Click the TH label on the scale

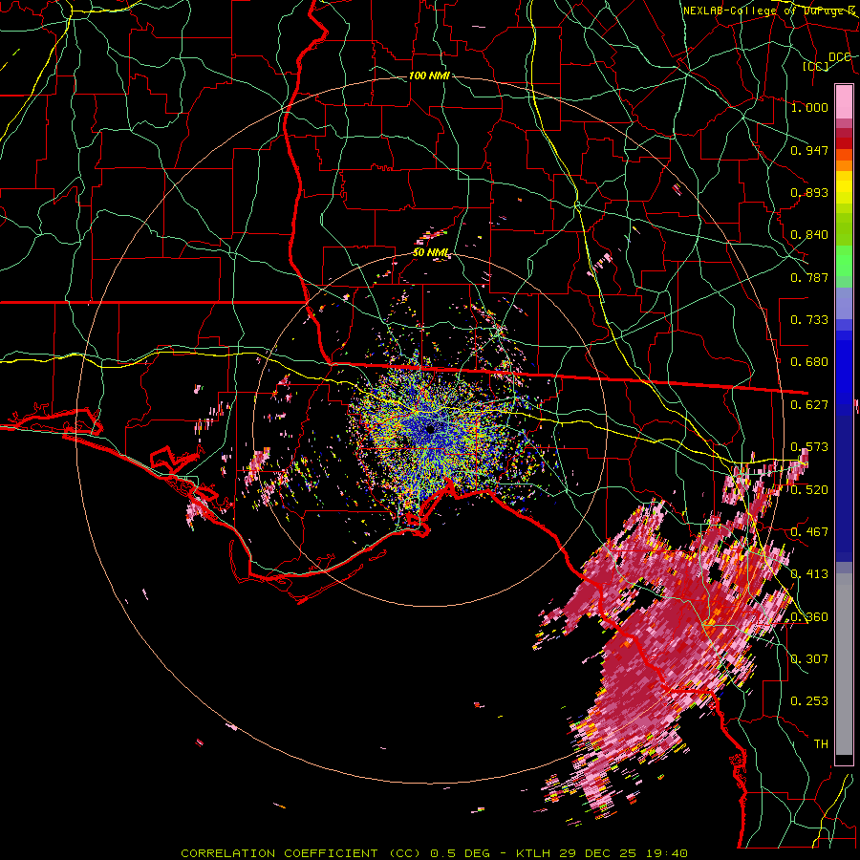(x=821, y=744)
